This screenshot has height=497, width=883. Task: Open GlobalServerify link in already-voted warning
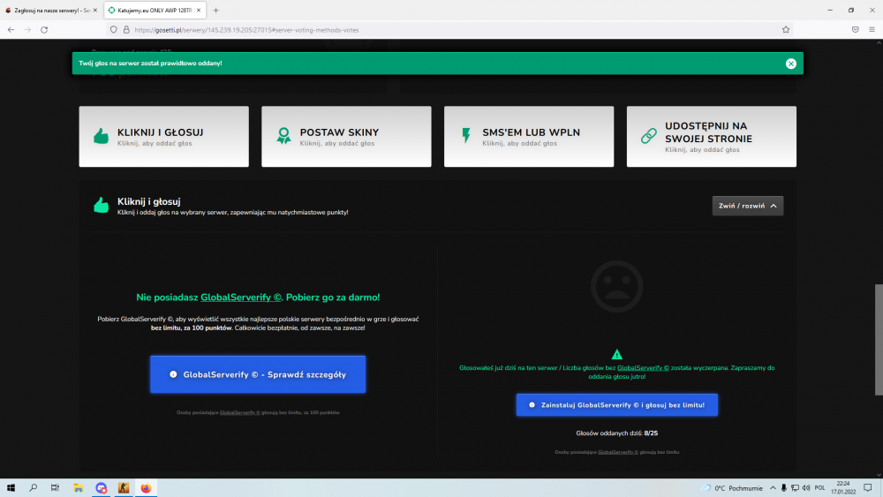pyautogui.click(x=643, y=367)
